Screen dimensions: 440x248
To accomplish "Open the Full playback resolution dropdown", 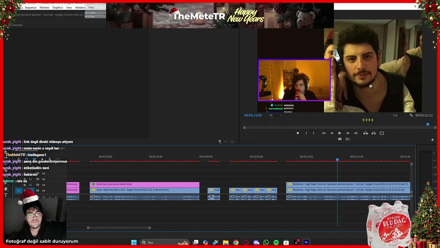I will tap(399, 115).
